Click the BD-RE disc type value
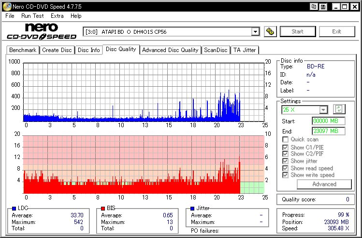 click(x=316, y=66)
